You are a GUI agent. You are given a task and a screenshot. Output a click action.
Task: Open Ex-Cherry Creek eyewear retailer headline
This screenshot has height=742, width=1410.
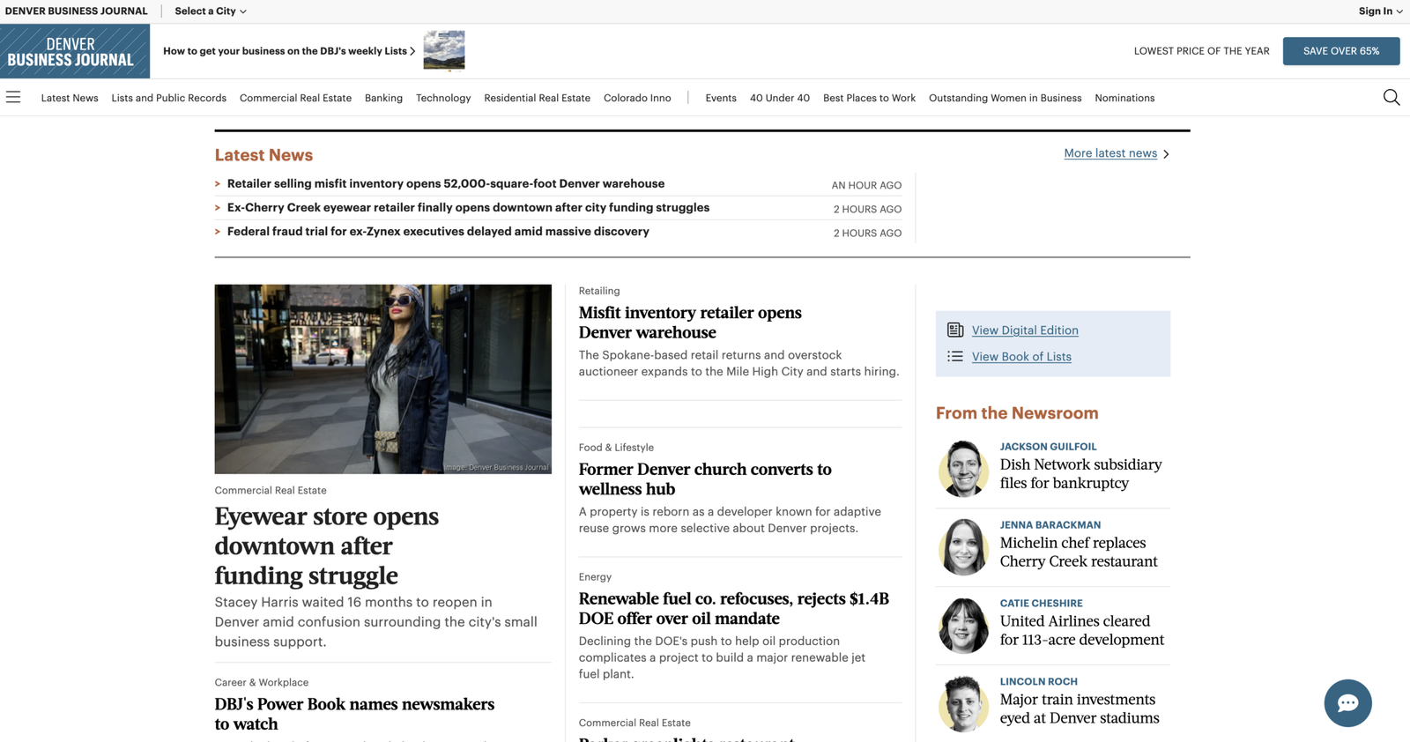[x=468, y=208]
